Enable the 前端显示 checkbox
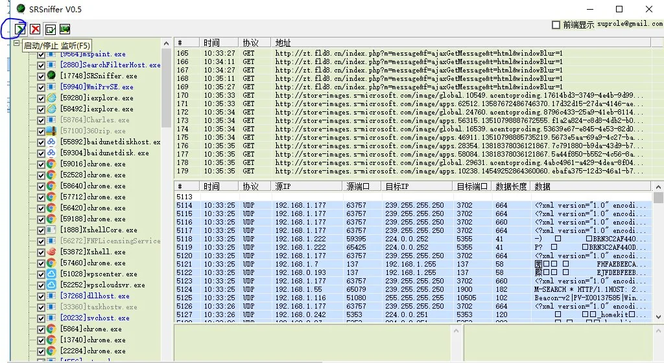The image size is (664, 363). 556,25
